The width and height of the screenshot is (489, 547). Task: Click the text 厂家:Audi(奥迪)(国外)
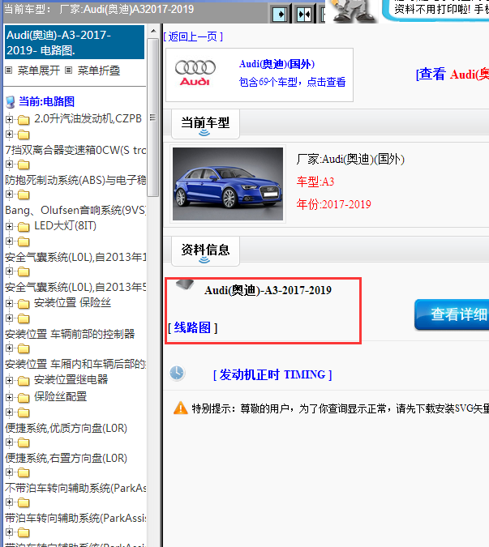[350, 159]
